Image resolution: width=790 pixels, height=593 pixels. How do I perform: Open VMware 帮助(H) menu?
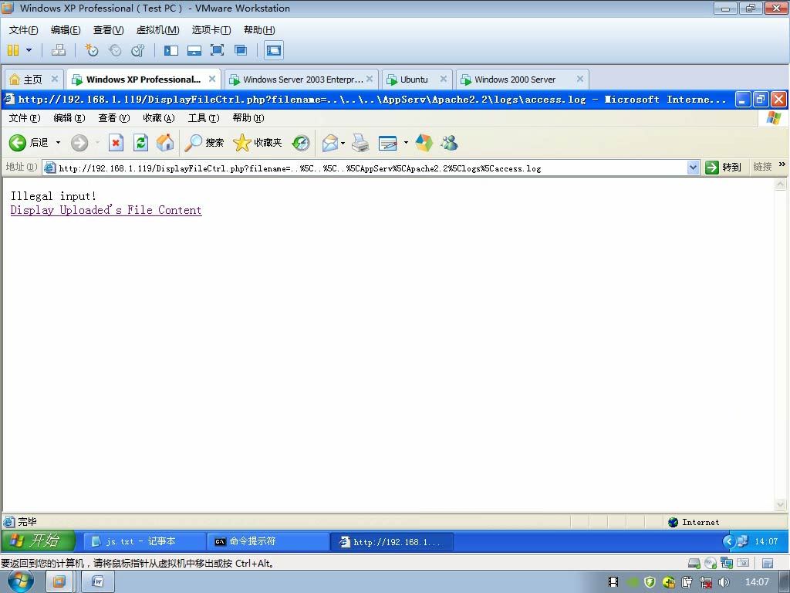click(259, 30)
